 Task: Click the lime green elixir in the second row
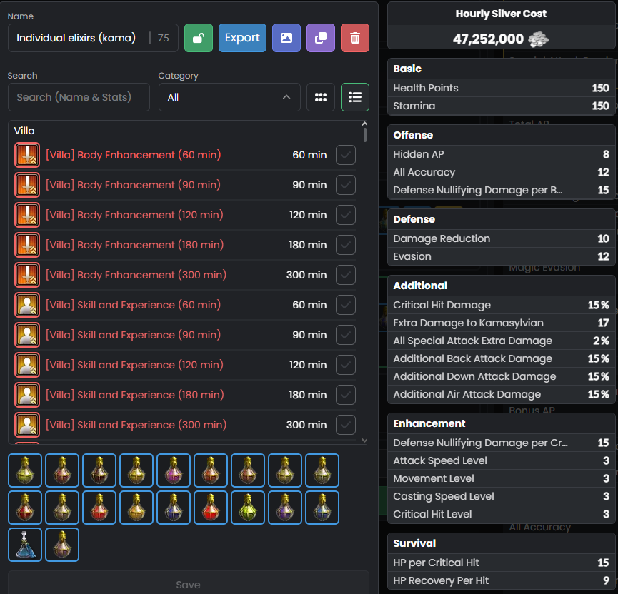tap(248, 508)
